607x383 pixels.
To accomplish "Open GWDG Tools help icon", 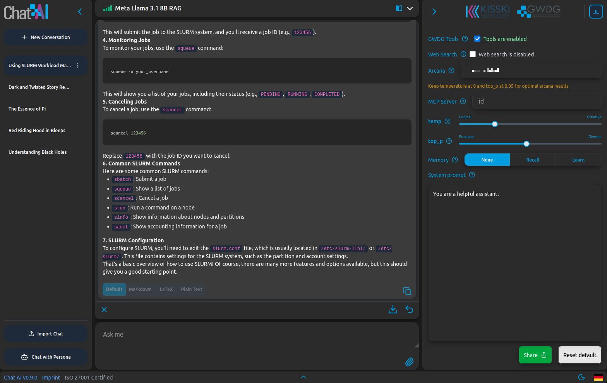I will (x=465, y=39).
